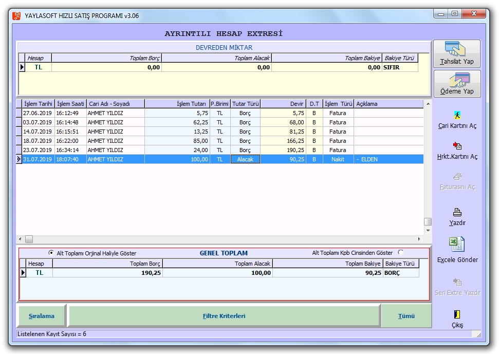Click the 62,25 amount cell

pos(177,122)
